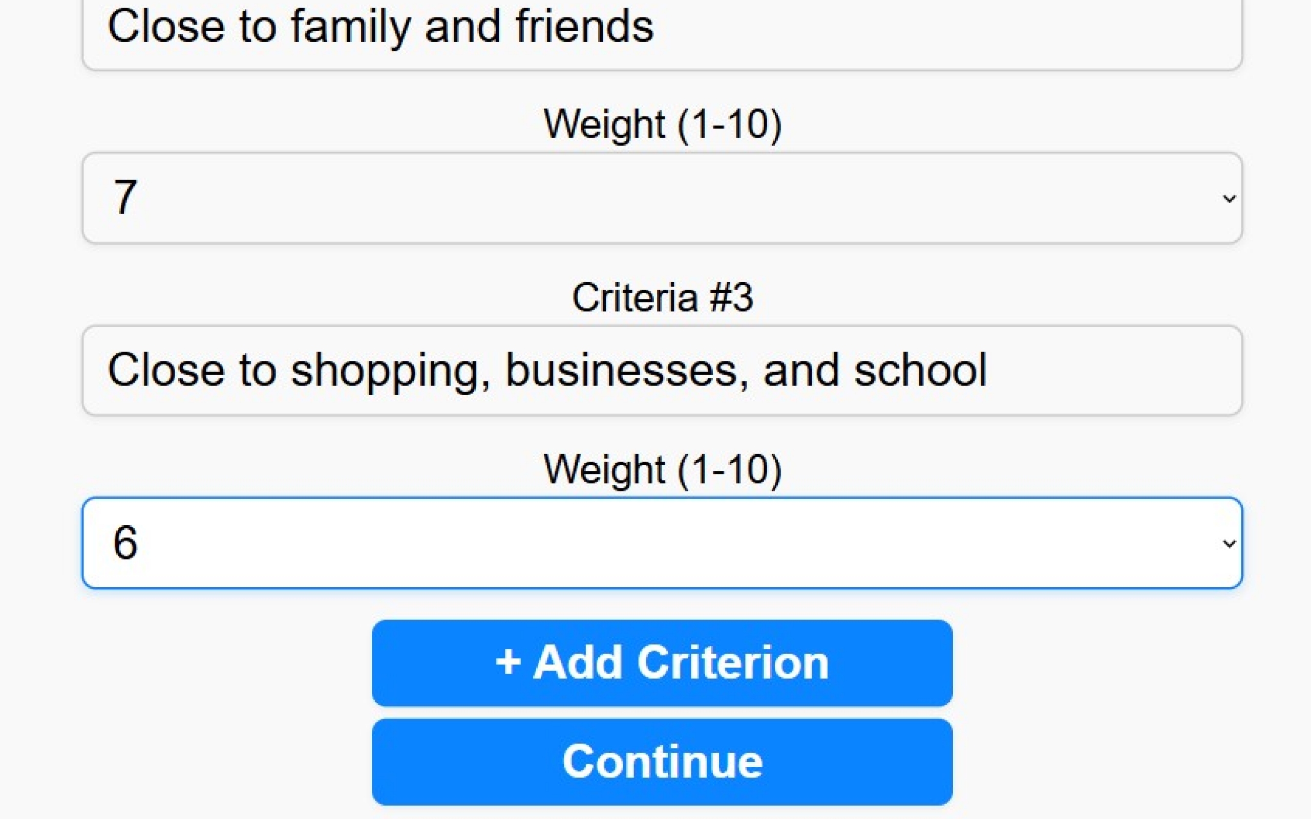Viewport: 1311px width, 819px height.
Task: Click the selected value 6 in the weight selector
Action: click(125, 543)
